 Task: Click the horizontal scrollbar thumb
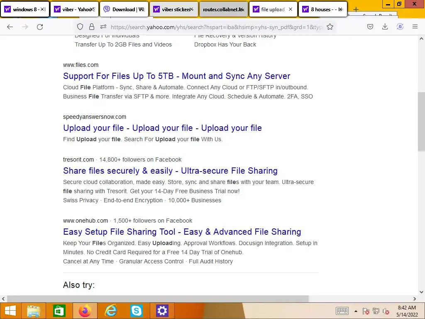tap(158, 299)
